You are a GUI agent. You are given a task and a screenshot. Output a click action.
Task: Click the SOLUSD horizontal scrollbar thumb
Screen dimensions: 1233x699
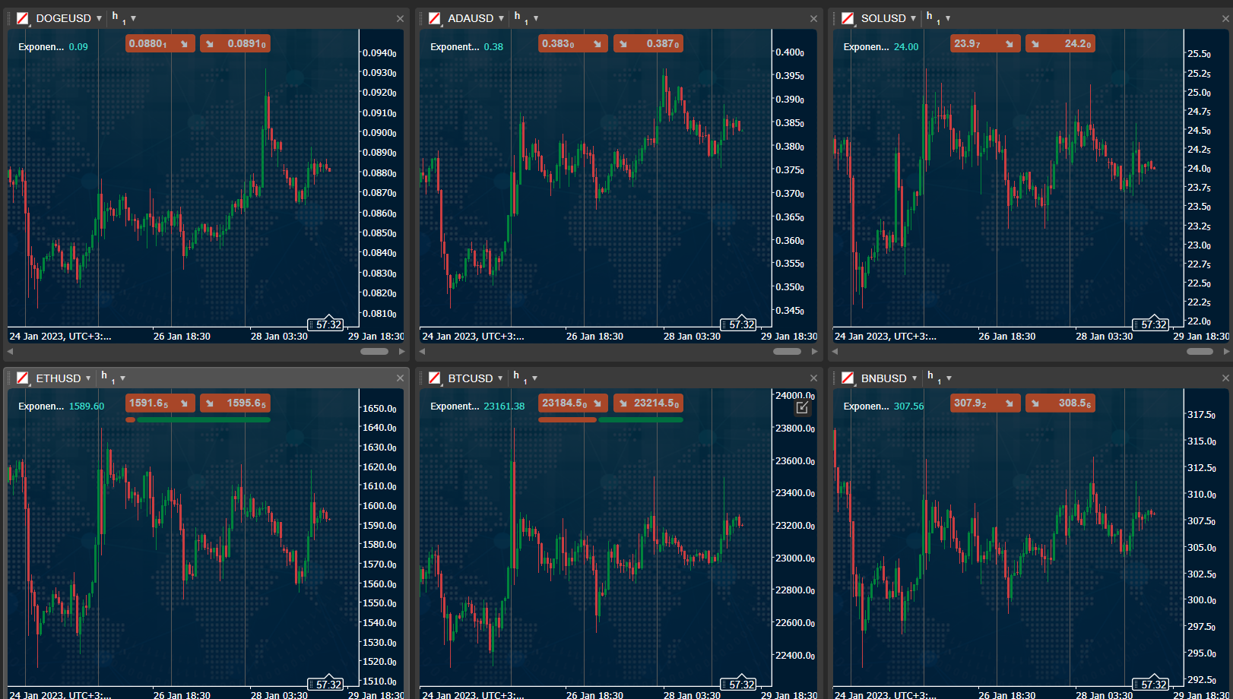coord(1200,352)
